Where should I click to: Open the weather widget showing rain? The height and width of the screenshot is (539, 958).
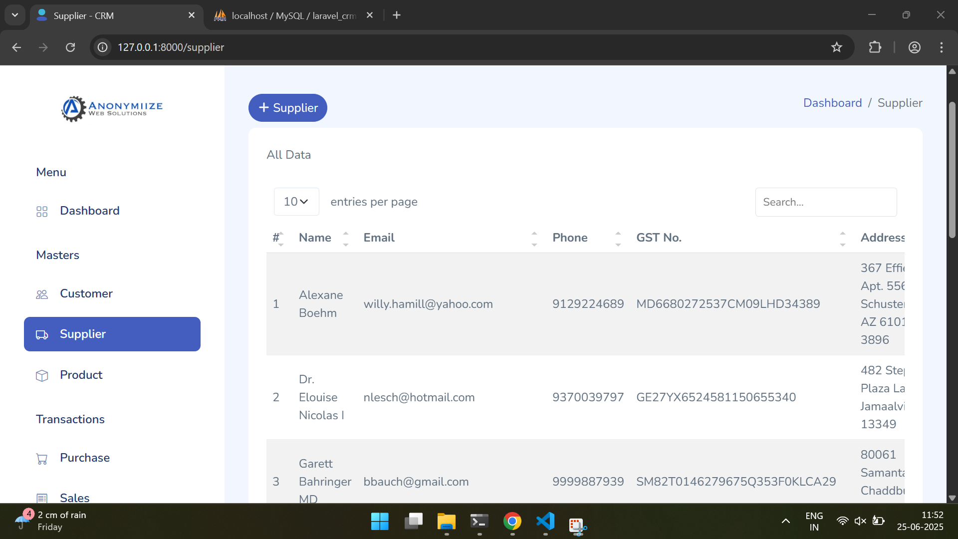point(50,521)
